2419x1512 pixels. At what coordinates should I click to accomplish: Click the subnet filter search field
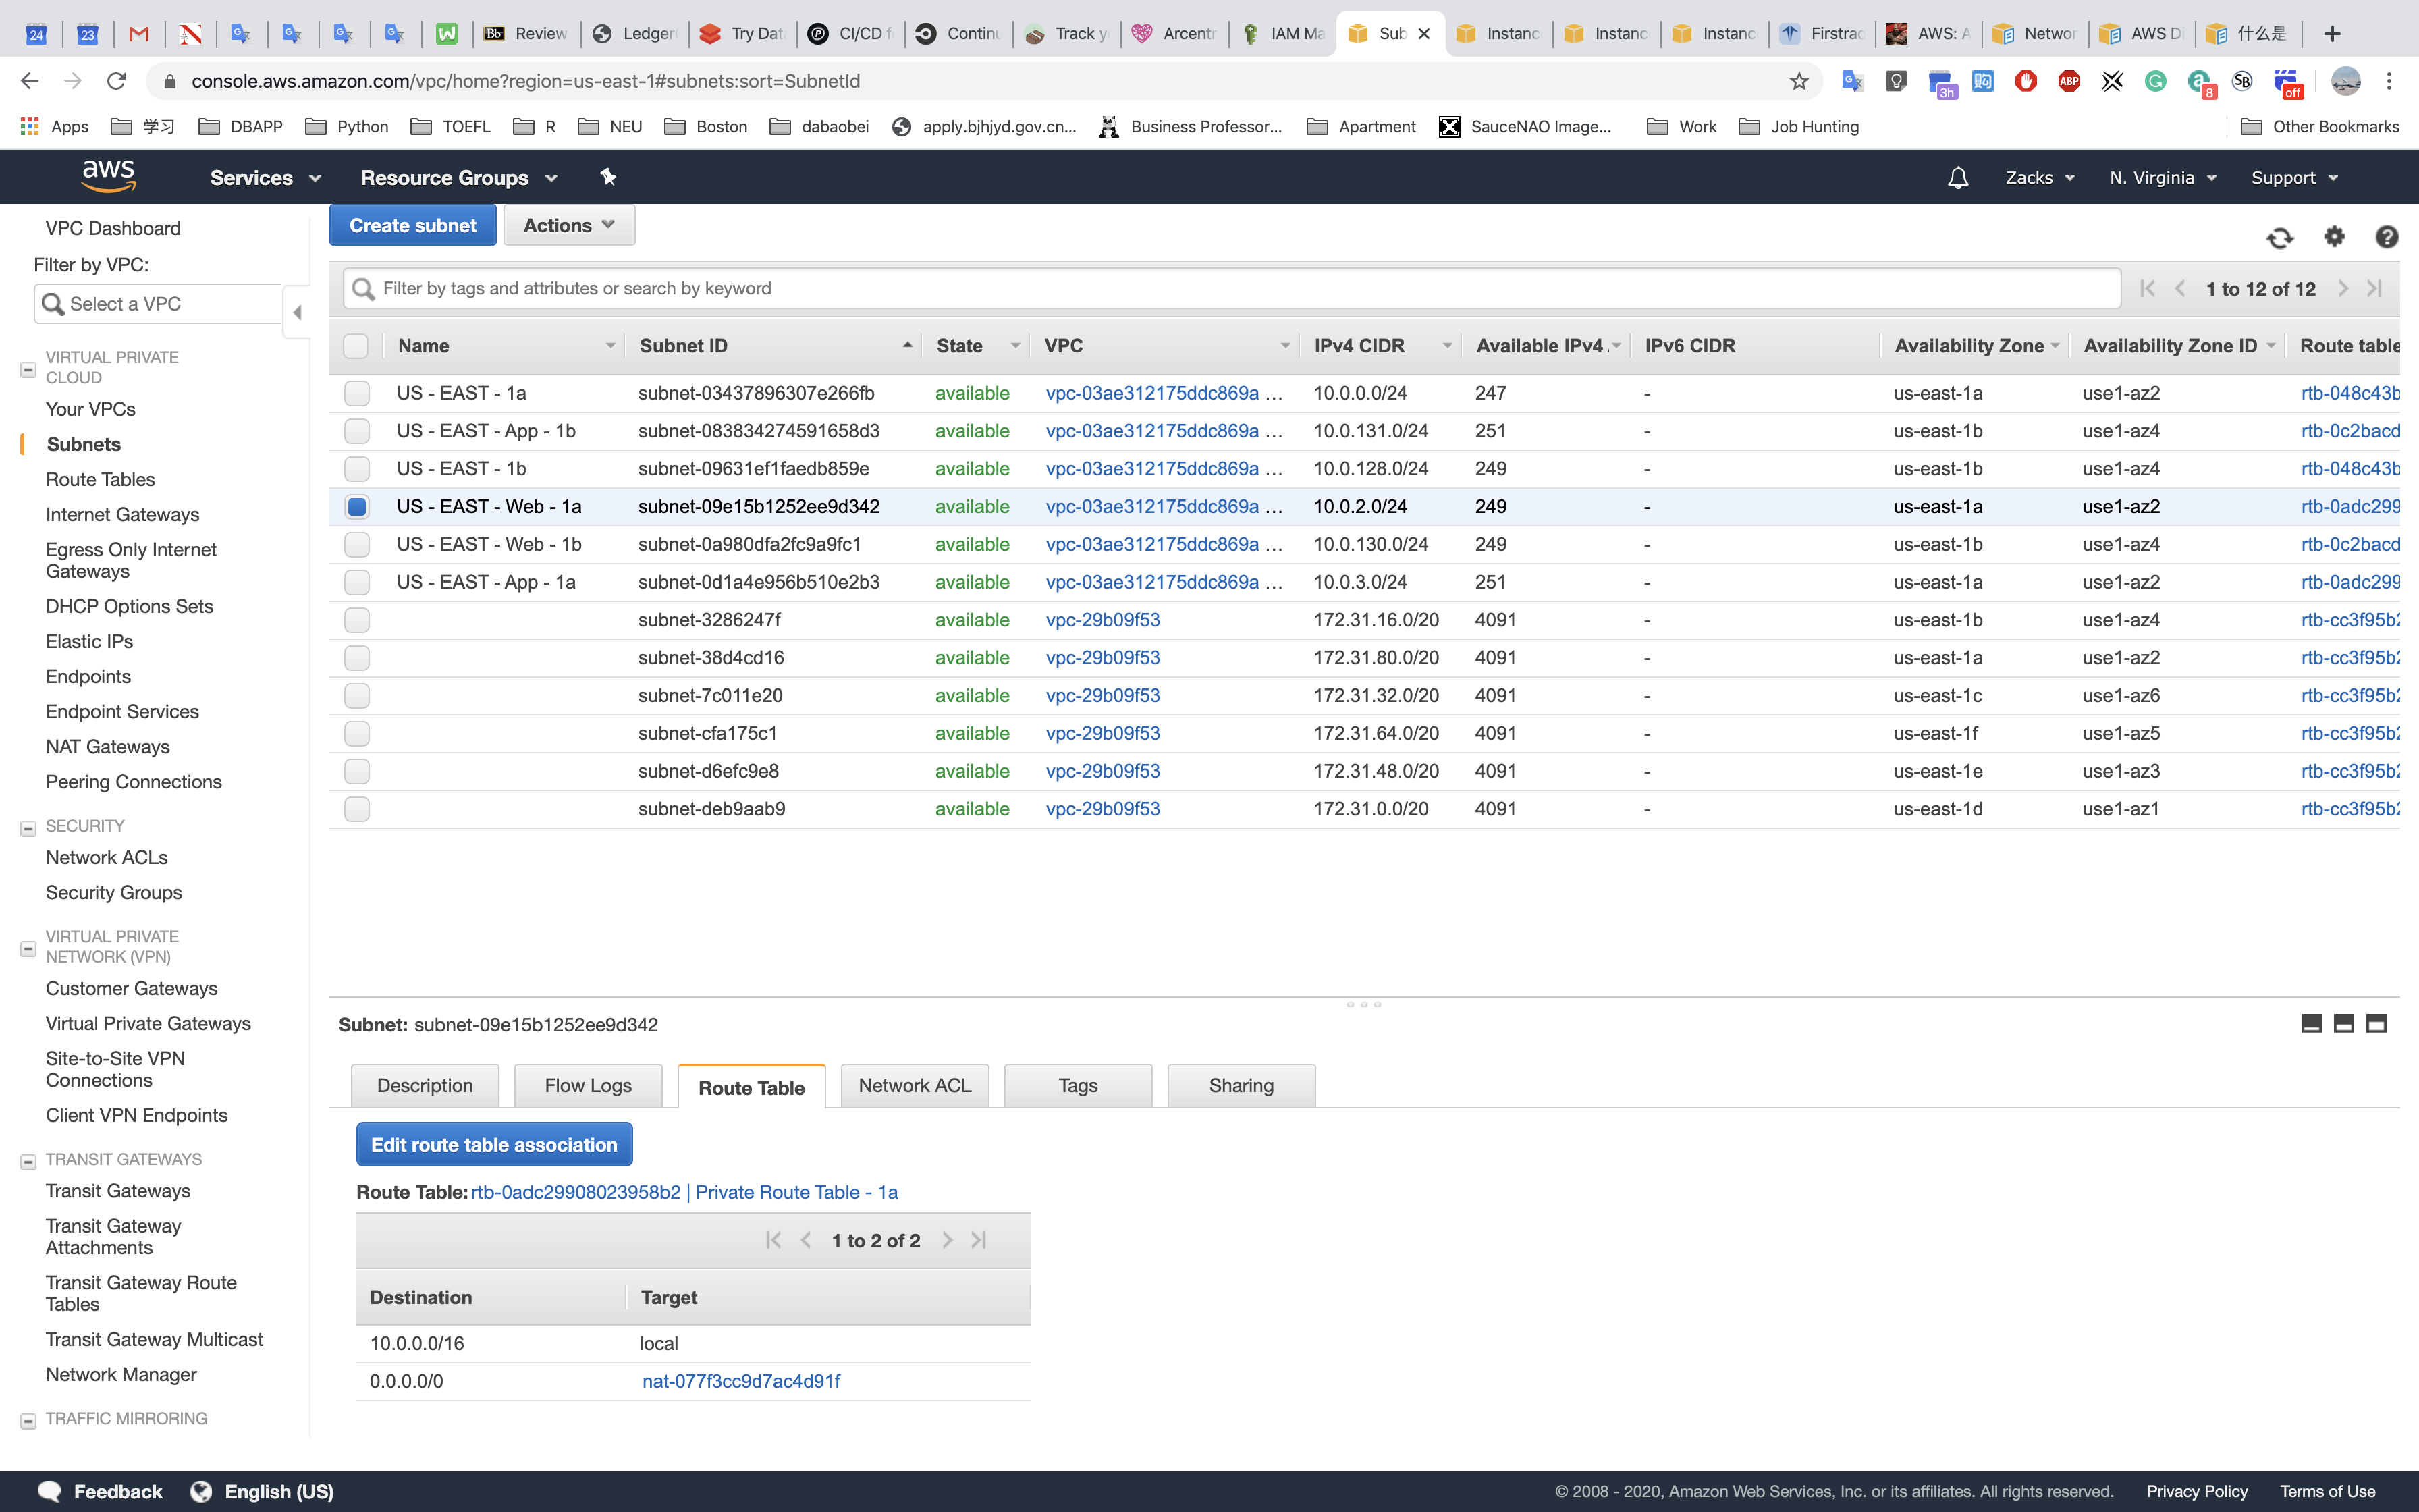1230,288
